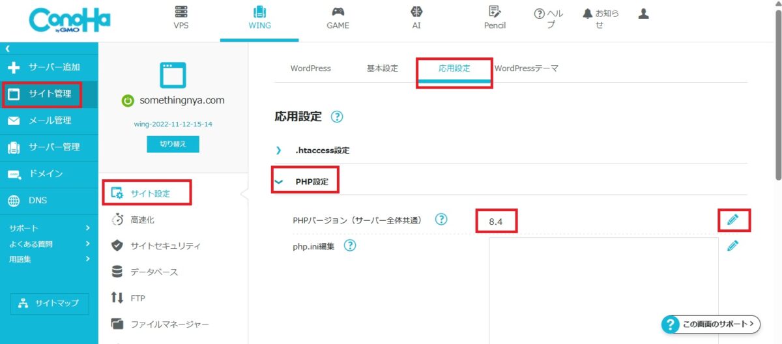Viewport: 782px width, 344px height.
Task: Switch to the 基本設定 tab
Action: pyautogui.click(x=383, y=68)
